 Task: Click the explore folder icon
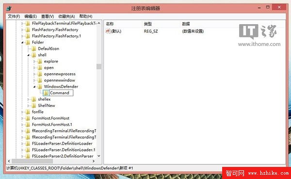point(40,61)
